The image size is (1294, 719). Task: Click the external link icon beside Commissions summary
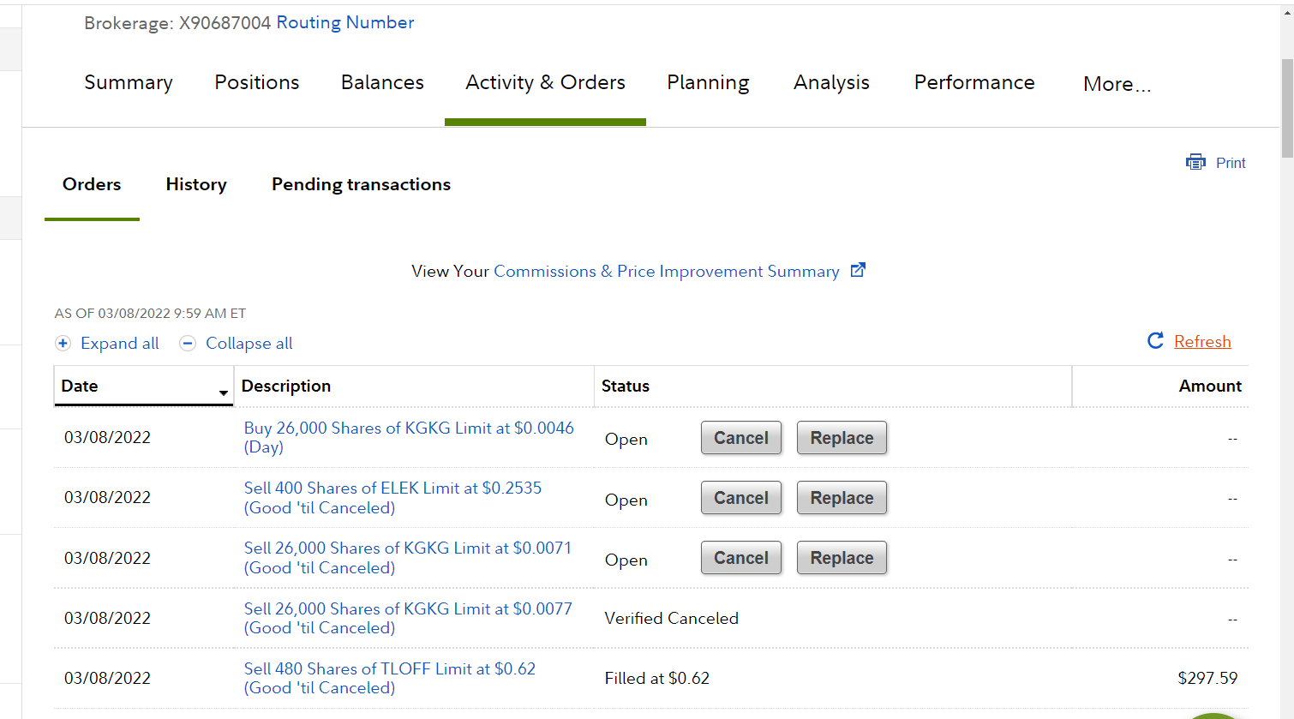858,270
